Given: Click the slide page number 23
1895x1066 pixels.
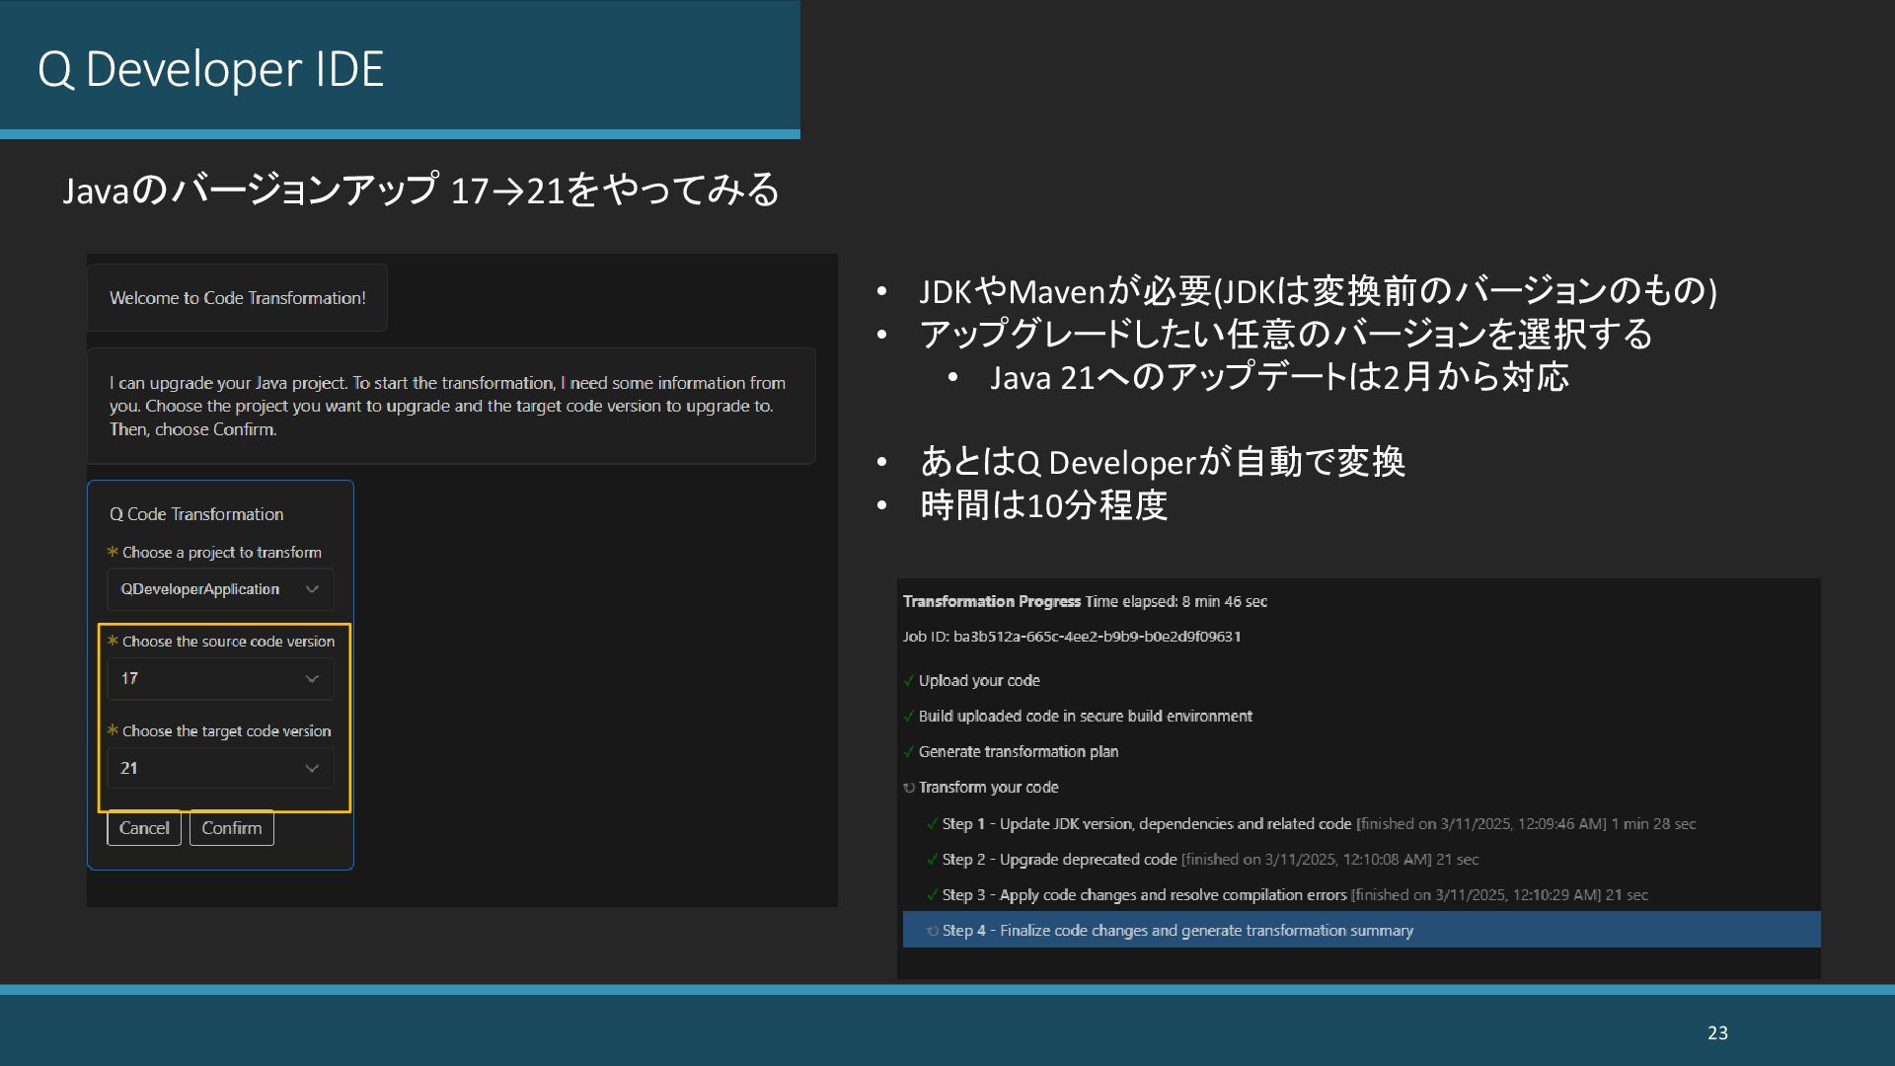Looking at the screenshot, I should (1717, 1032).
